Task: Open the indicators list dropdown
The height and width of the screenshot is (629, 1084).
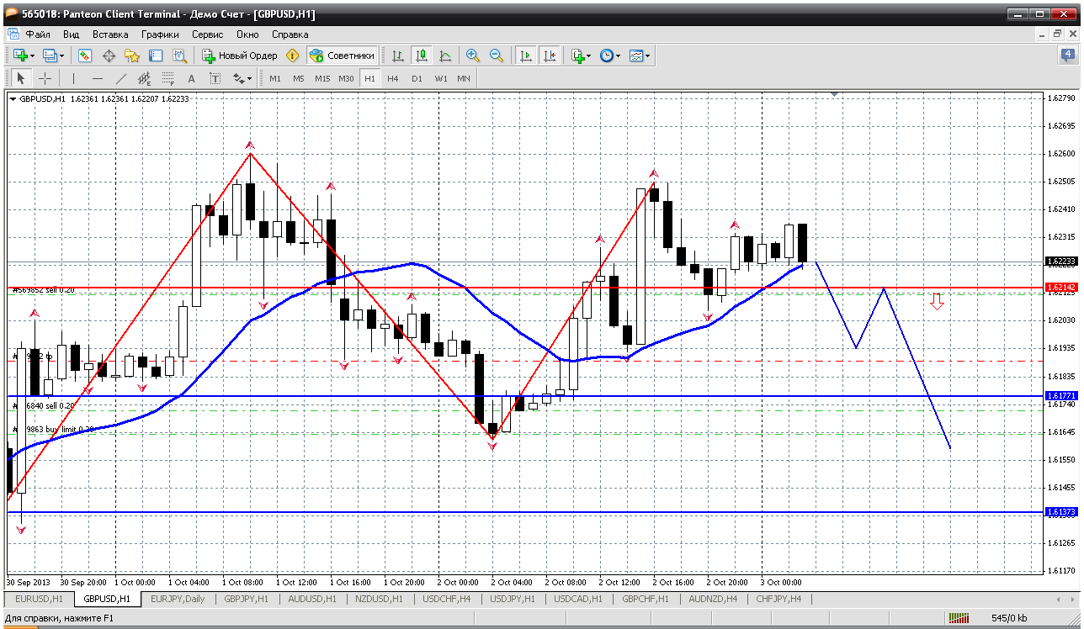Action: point(581,55)
